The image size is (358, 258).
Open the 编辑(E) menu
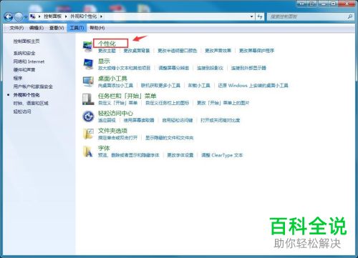click(x=37, y=28)
